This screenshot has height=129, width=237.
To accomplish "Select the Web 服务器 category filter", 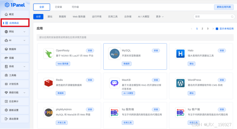I will (79, 17).
